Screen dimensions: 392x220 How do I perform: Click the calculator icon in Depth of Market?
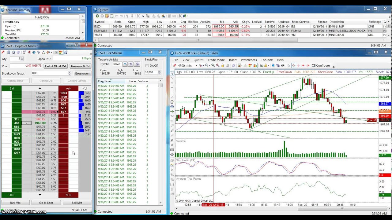click(x=9, y=52)
